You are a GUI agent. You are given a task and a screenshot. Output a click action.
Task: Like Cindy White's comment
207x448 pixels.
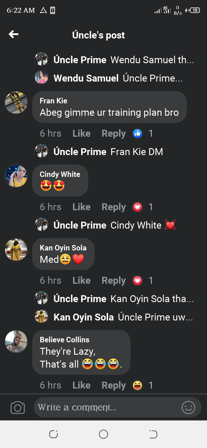(x=81, y=207)
